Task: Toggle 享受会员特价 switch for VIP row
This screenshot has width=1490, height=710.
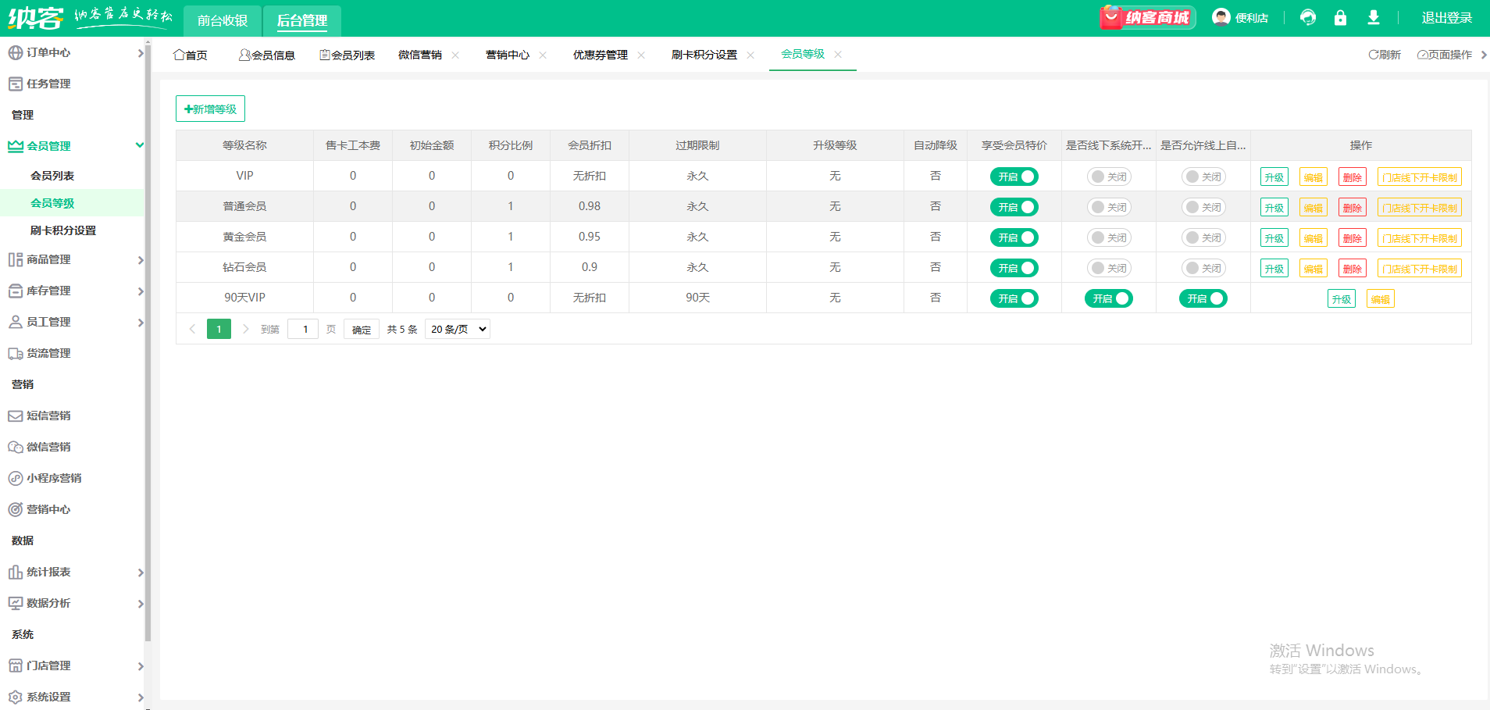Action: pos(1014,177)
